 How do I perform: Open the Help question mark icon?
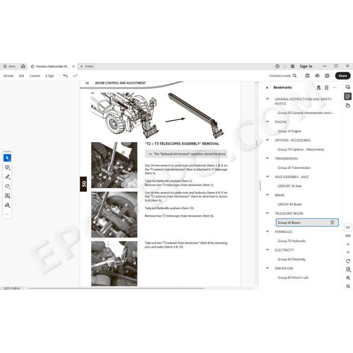click(277, 66)
